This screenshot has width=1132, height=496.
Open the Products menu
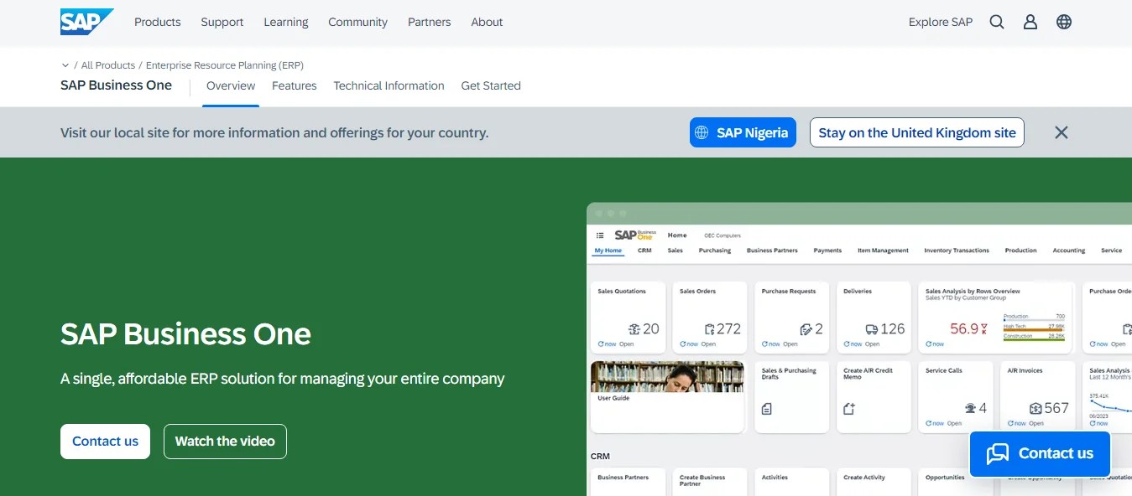tap(158, 23)
